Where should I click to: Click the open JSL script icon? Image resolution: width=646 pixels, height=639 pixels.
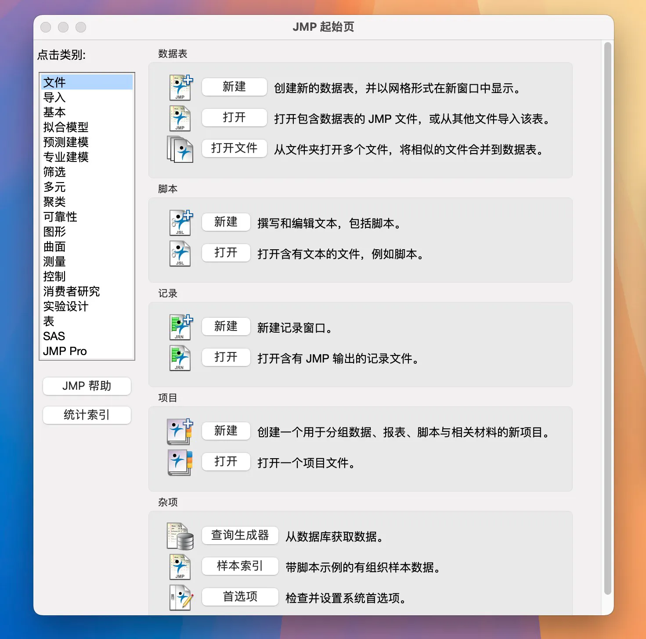point(180,254)
